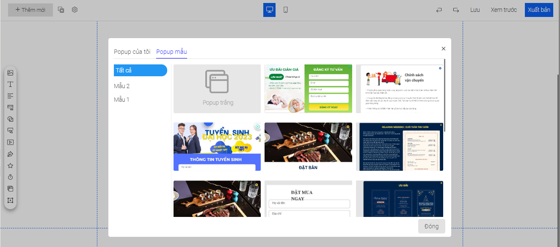Select the image tool in left toolbar
The width and height of the screenshot is (560, 247).
[x=11, y=73]
